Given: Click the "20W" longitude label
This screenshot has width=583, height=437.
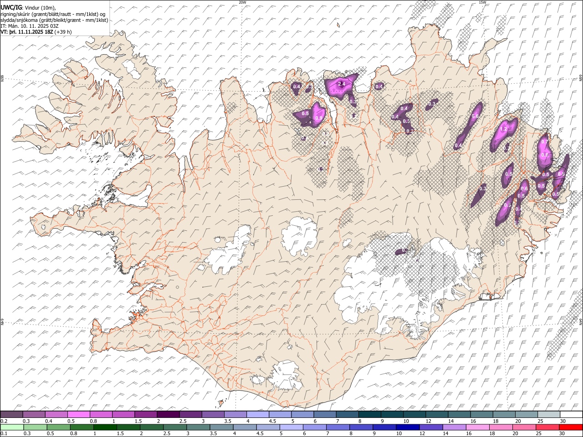Looking at the screenshot, I should pos(243,2).
